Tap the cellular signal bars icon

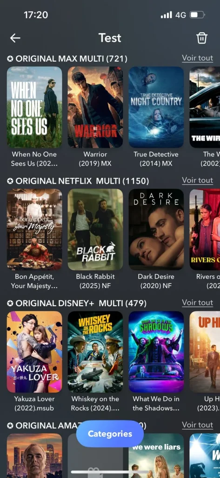tap(167, 14)
